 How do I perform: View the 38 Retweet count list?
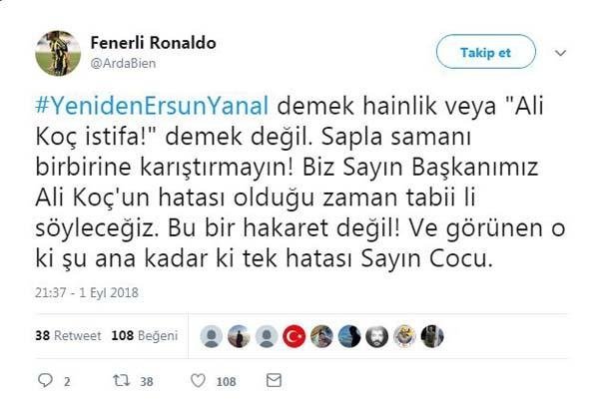pos(63,336)
